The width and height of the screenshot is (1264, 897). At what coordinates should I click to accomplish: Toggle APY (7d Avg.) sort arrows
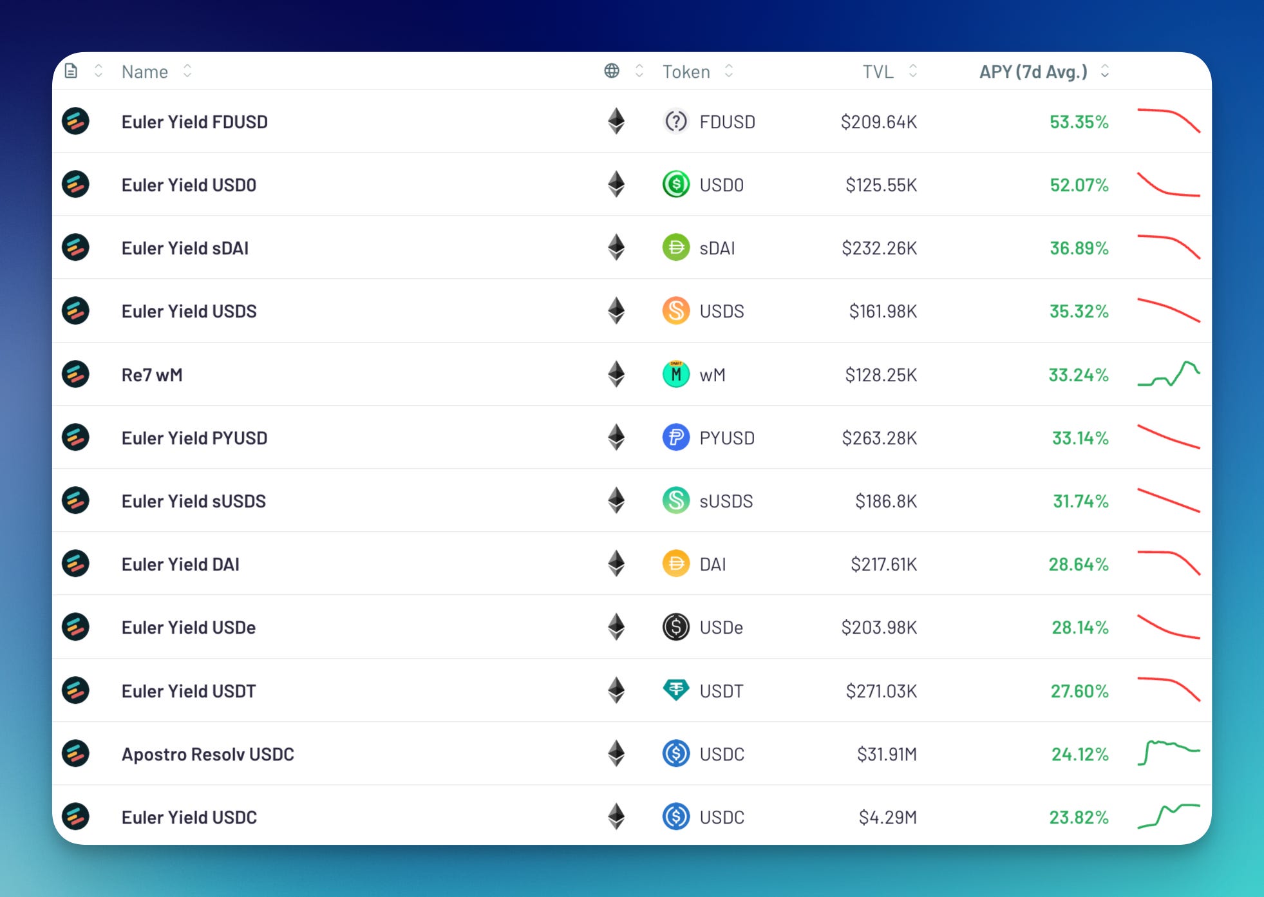pyautogui.click(x=1105, y=71)
